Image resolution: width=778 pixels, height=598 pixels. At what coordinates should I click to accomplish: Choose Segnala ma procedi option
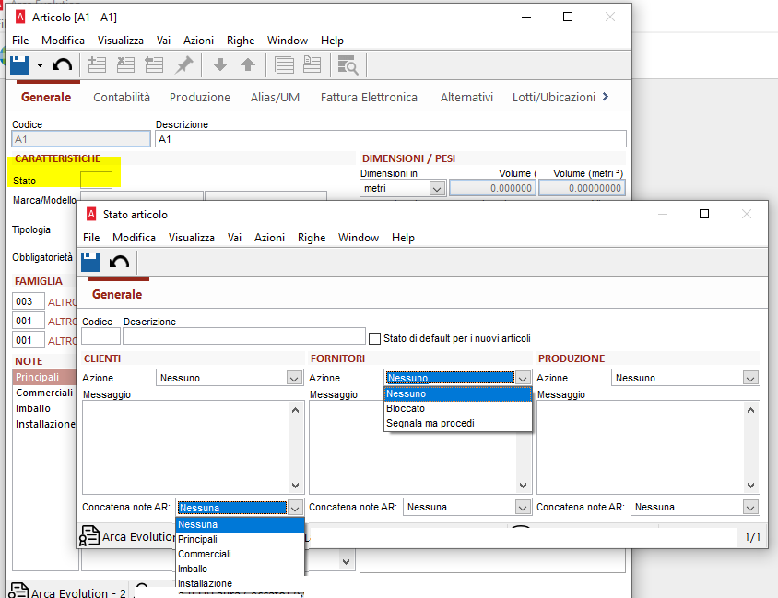coord(457,424)
